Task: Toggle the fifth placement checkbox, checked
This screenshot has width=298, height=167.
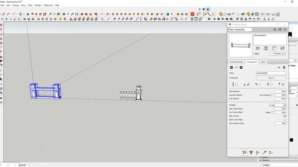Action: [x=283, y=84]
